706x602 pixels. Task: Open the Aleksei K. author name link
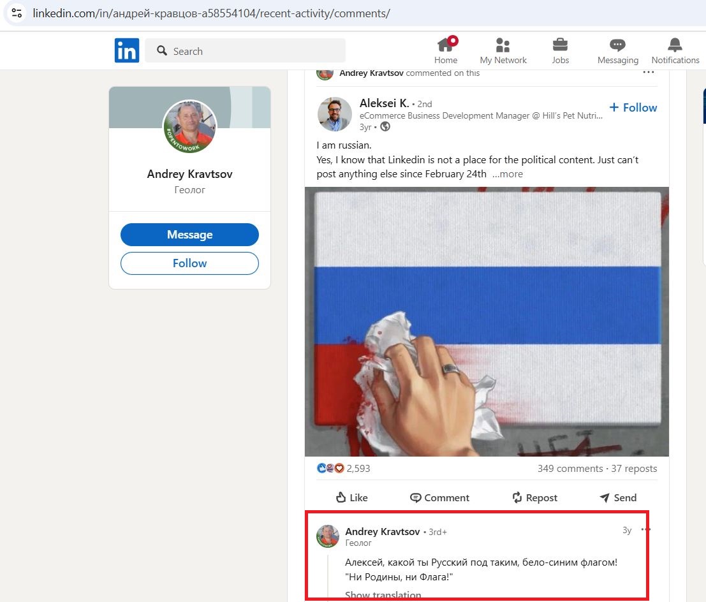384,103
